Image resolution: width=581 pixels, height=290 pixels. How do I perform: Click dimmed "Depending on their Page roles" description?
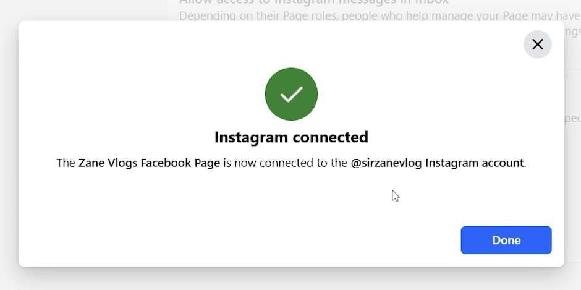coord(380,15)
